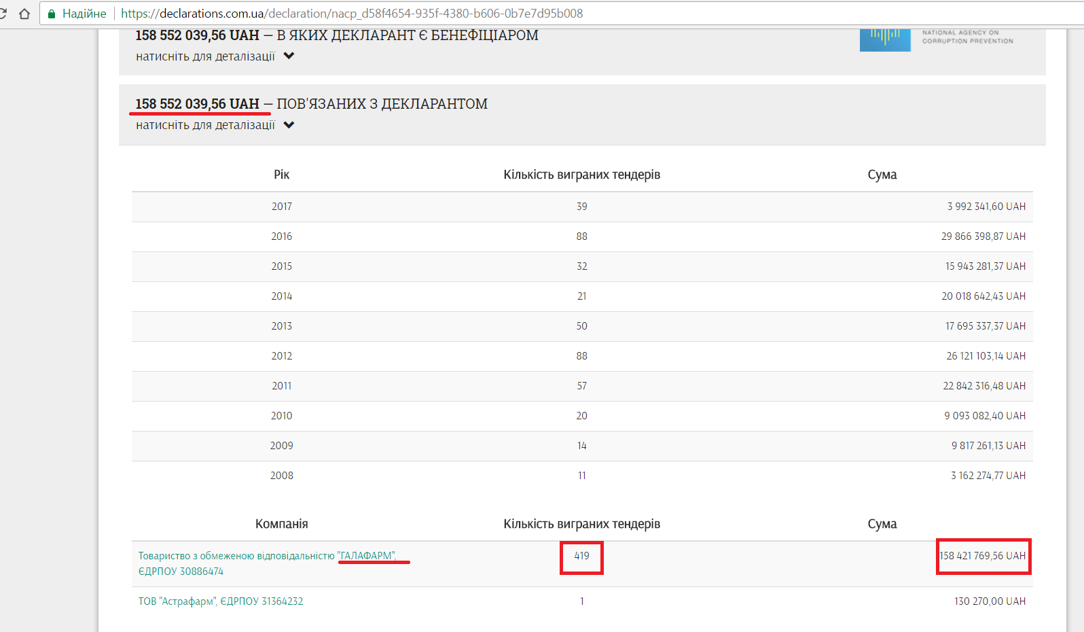The width and height of the screenshot is (1084, 632).
Task: Click the 29 866 398,87 UAH amount for 2016
Action: coord(983,236)
